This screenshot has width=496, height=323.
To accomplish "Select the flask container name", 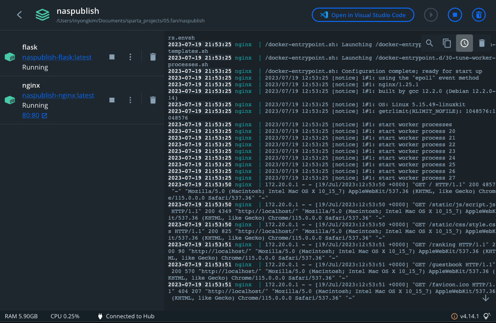I will (x=30, y=47).
